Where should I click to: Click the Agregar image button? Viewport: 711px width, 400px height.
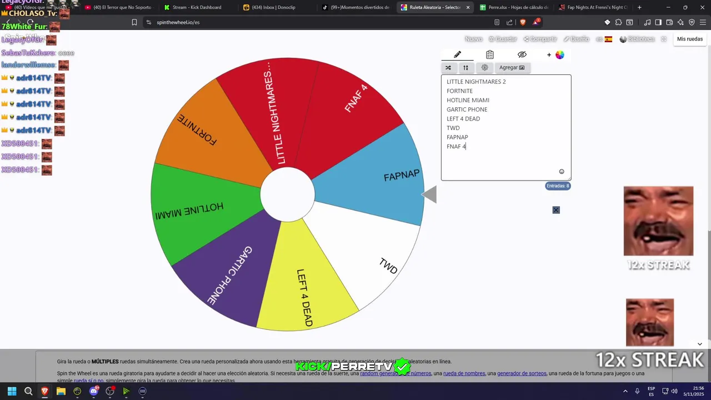click(x=512, y=68)
